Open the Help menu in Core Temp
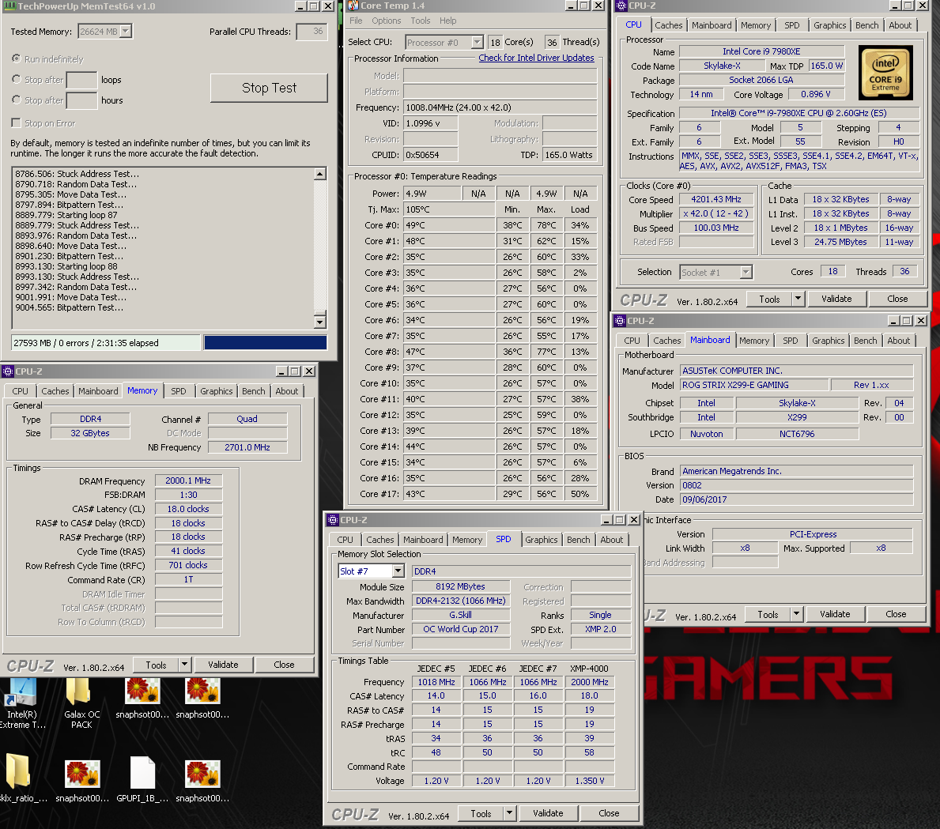Viewport: 940px width, 829px height. point(447,21)
